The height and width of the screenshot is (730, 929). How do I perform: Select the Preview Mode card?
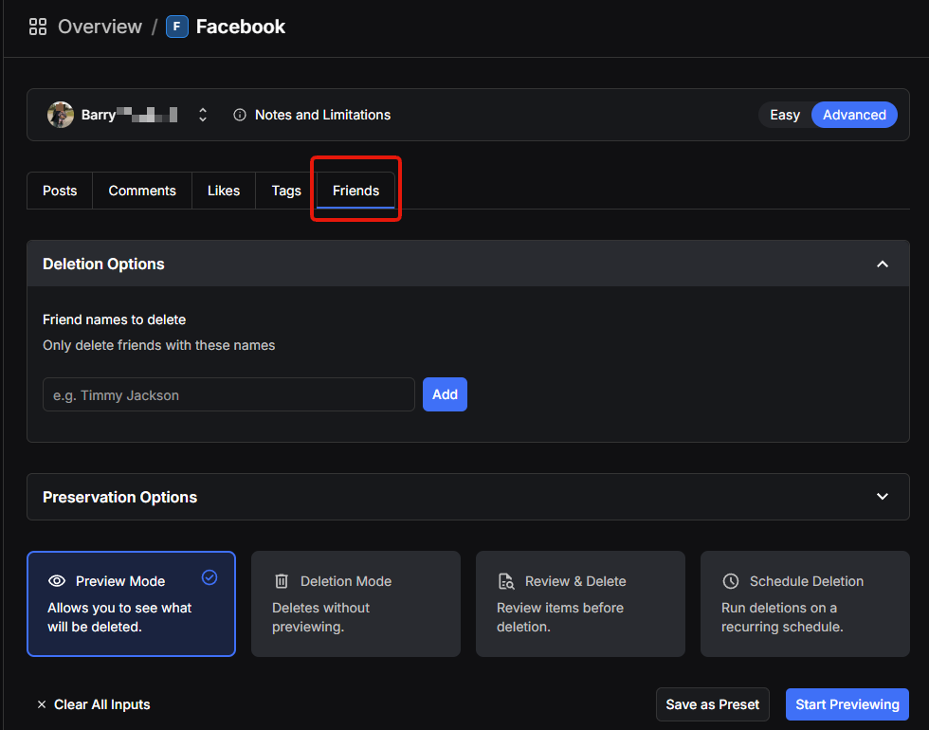131,604
